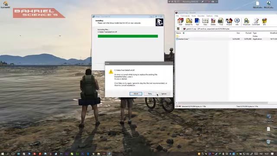Click the green Excel-like icon on taskbar
277x156 pixels.
click(72, 154)
